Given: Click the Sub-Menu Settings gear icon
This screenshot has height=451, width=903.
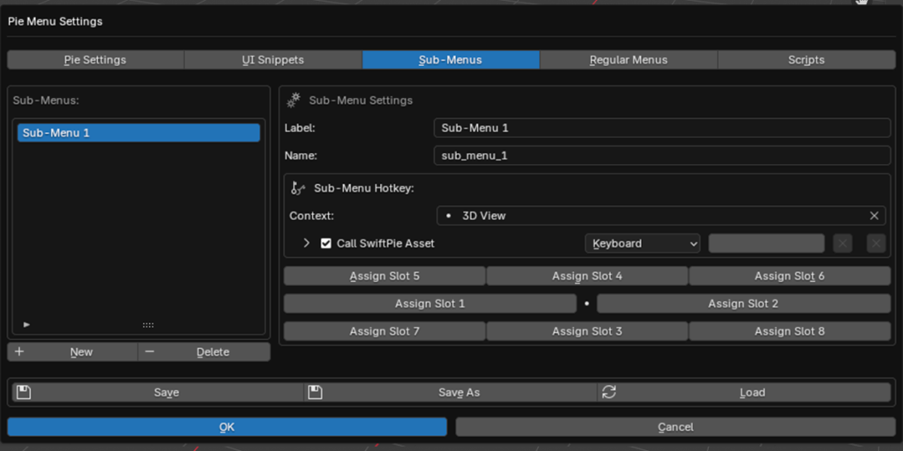Looking at the screenshot, I should 294,100.
